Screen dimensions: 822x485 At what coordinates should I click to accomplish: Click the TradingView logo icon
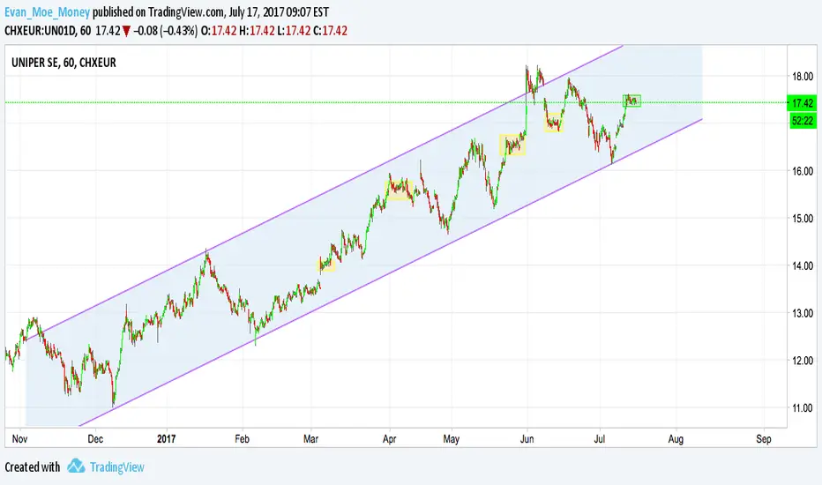[76, 466]
